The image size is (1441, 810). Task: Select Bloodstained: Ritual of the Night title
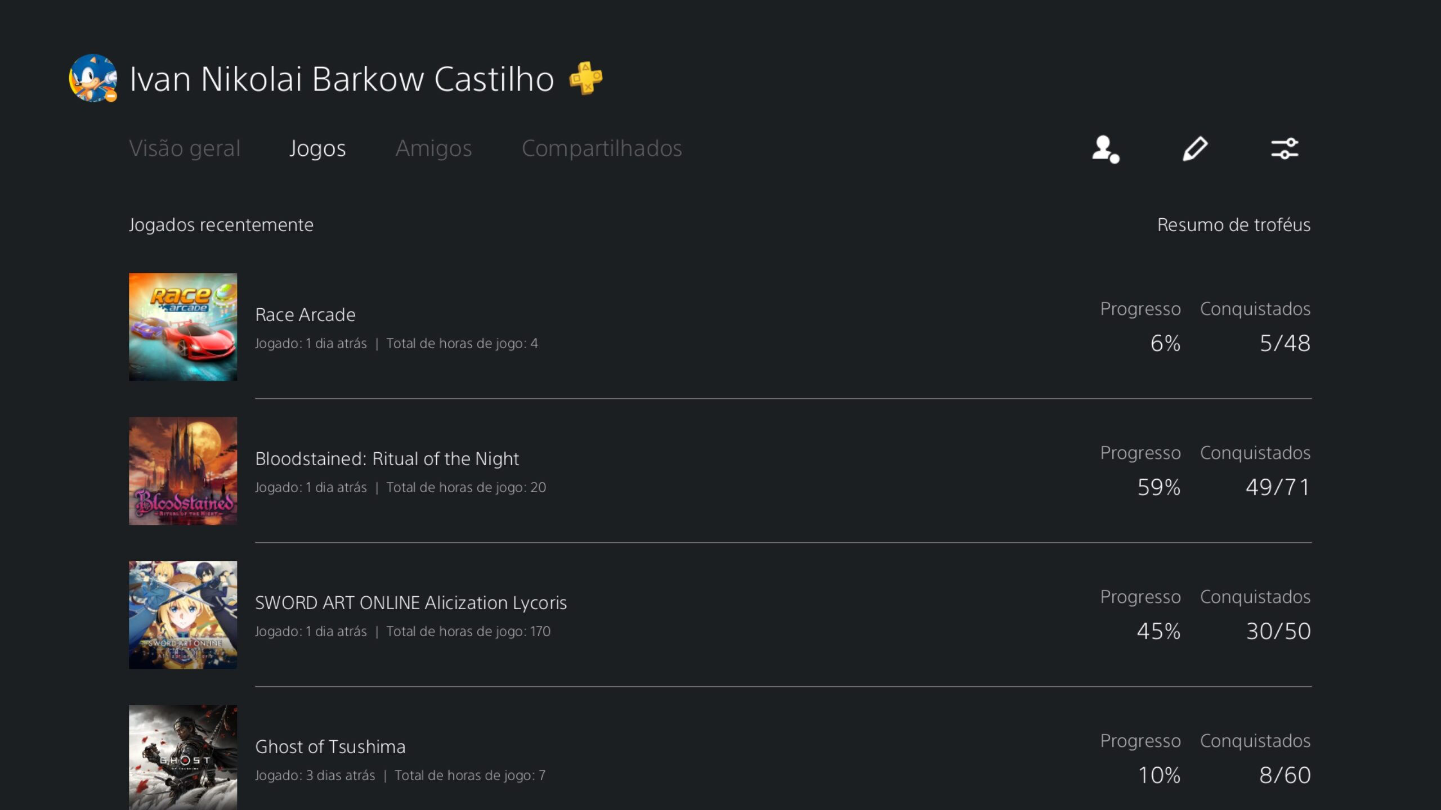click(387, 459)
